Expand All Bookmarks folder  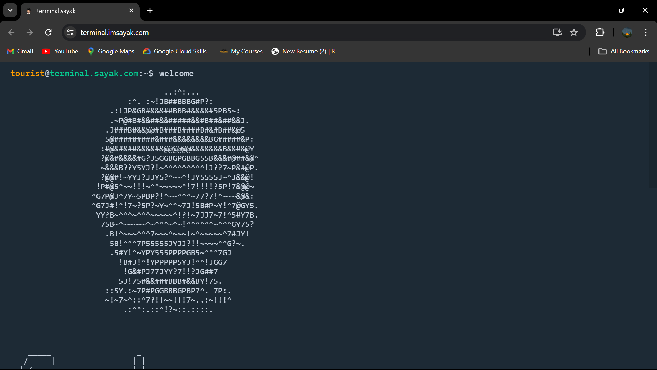[x=623, y=51]
